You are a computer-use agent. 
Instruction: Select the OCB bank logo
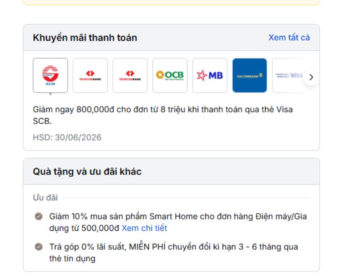[170, 75]
